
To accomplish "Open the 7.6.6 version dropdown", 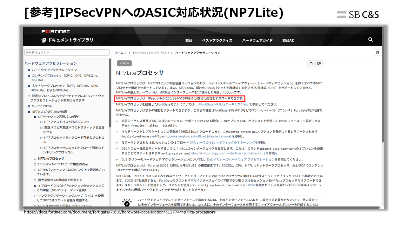I will [124, 63].
